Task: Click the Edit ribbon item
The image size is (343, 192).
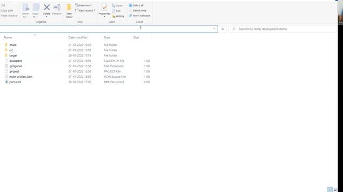Action: click(x=117, y=11)
